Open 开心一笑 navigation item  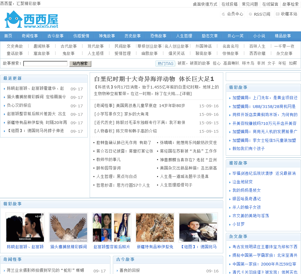click(x=235, y=36)
